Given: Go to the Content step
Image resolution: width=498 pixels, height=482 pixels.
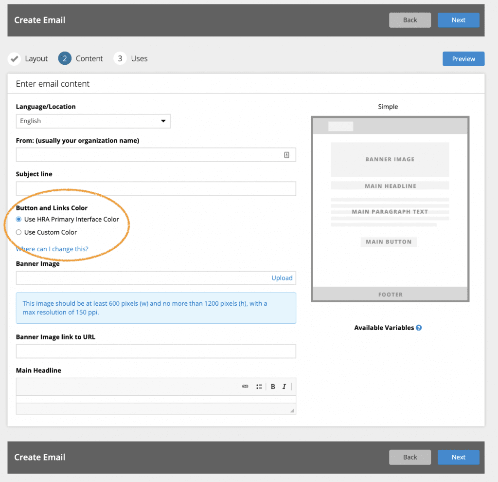Looking at the screenshot, I should [x=89, y=58].
